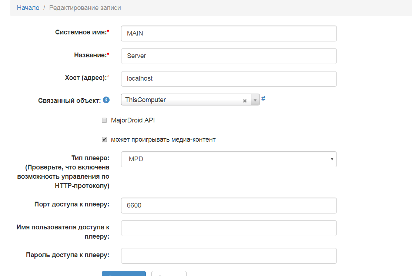Open the Тип плеера dropdown showing MPD
This screenshot has width=412, height=276.
228,159
